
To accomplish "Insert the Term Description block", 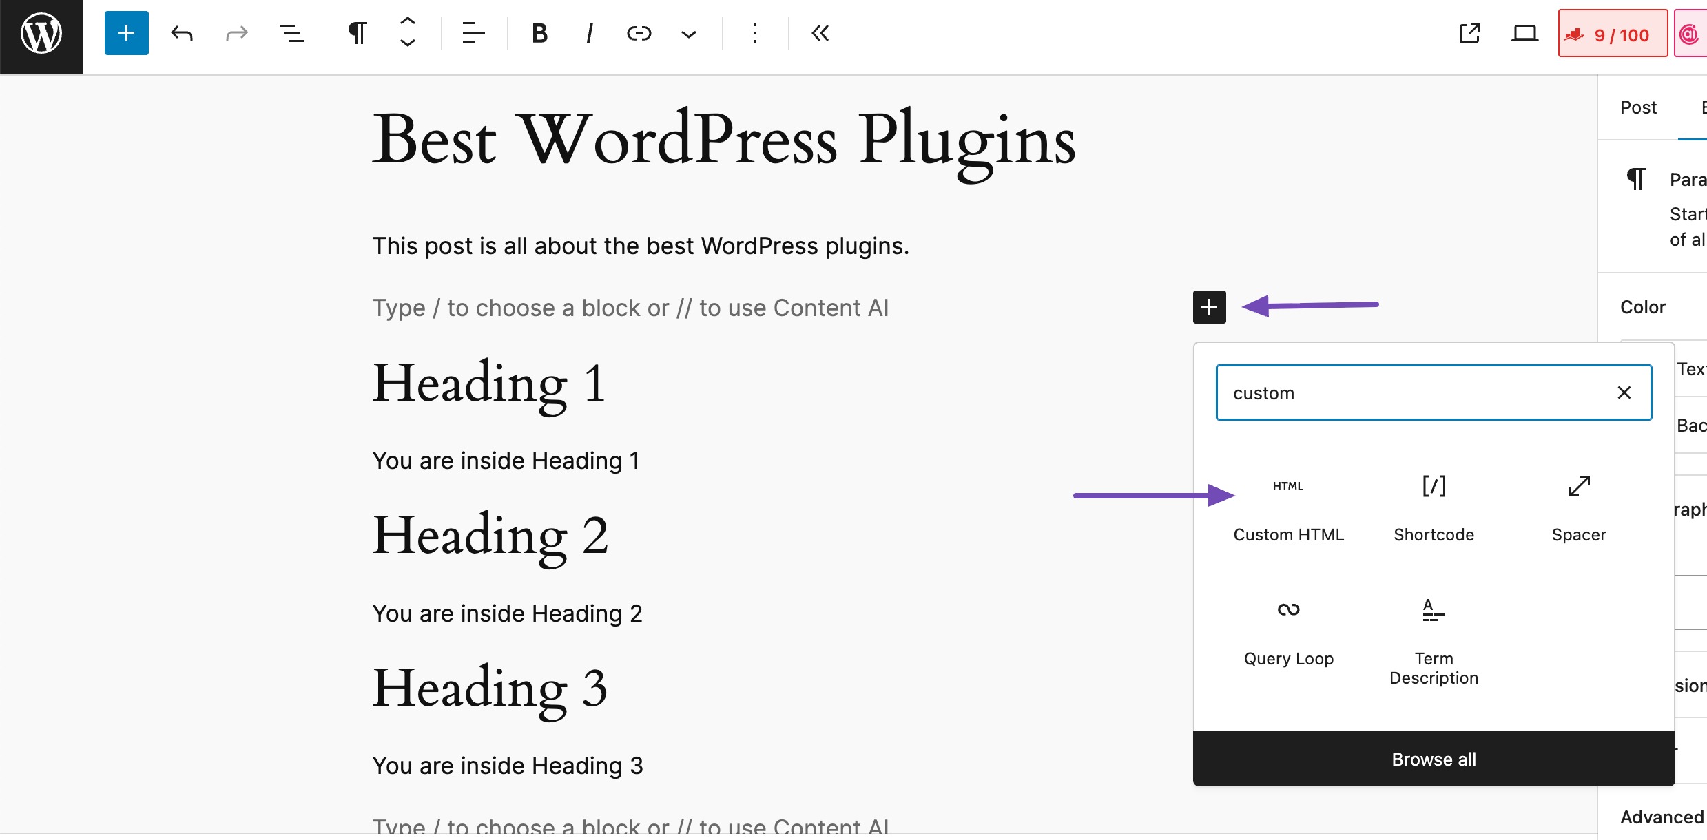I will [x=1434, y=642].
